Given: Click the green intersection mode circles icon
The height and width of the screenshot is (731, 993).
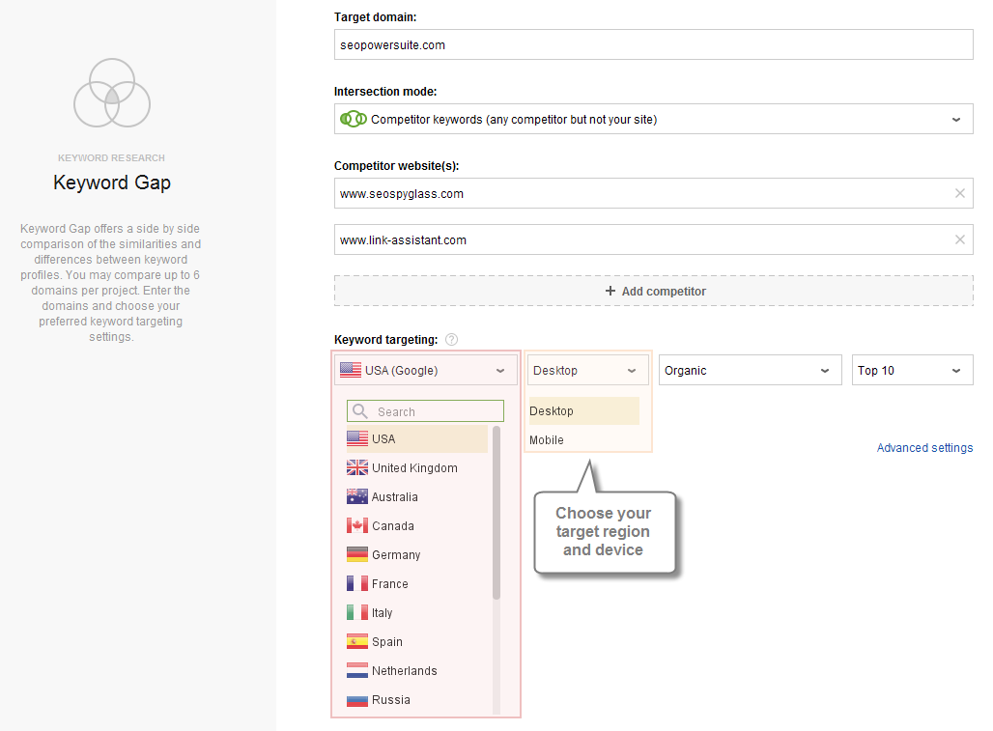Looking at the screenshot, I should [354, 119].
